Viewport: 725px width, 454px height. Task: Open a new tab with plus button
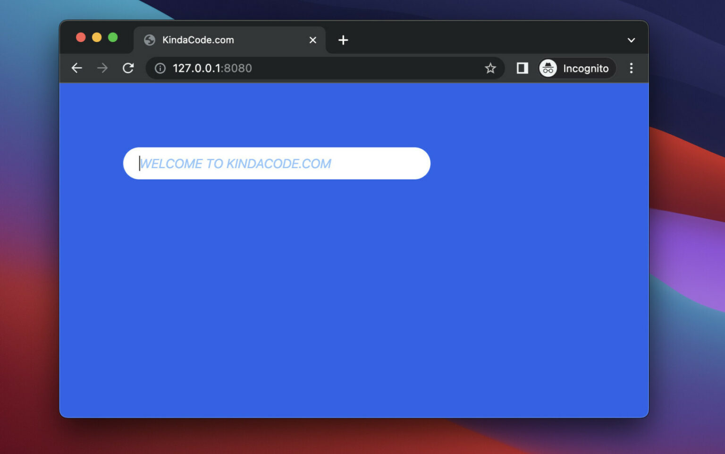343,40
